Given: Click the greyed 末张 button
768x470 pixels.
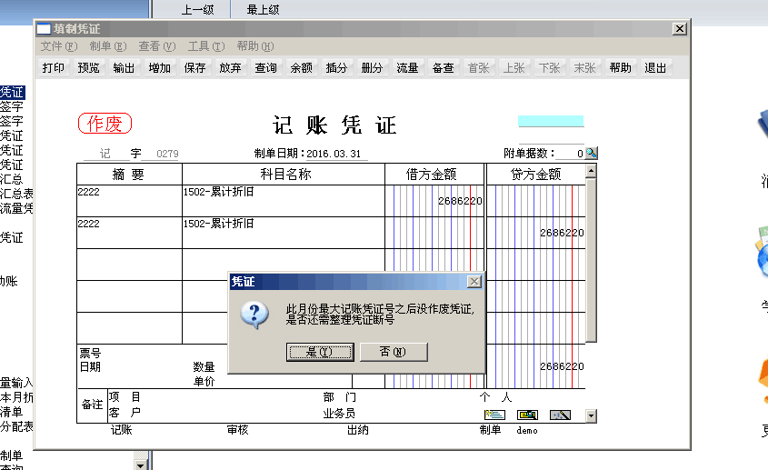Looking at the screenshot, I should (x=584, y=67).
